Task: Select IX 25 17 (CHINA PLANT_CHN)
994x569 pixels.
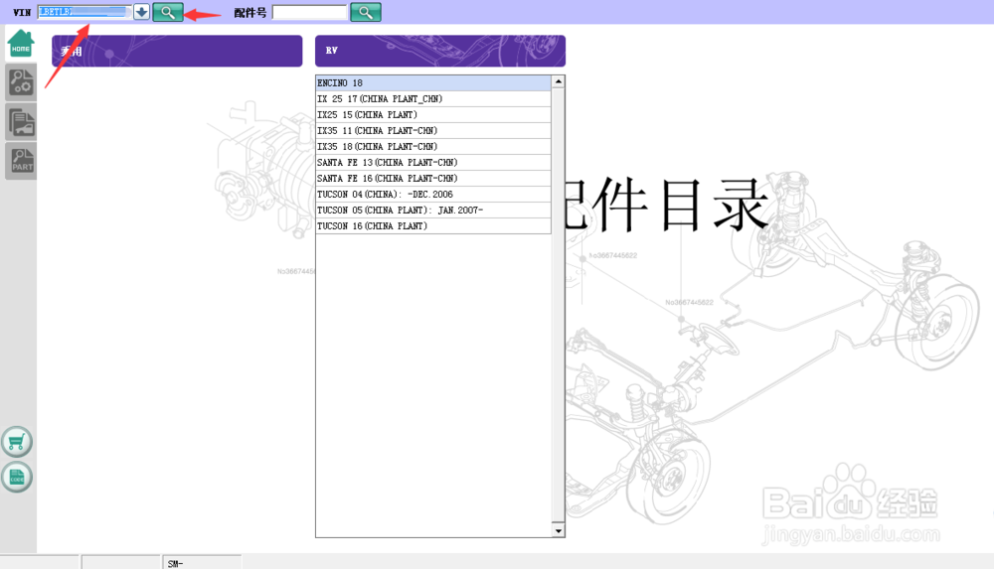Action: click(433, 99)
